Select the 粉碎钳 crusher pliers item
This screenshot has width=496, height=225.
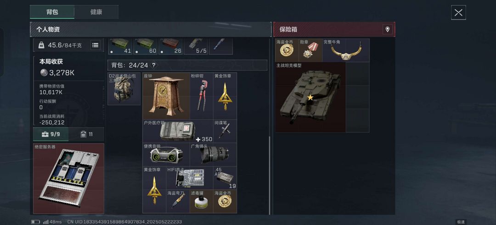pyautogui.click(x=202, y=96)
